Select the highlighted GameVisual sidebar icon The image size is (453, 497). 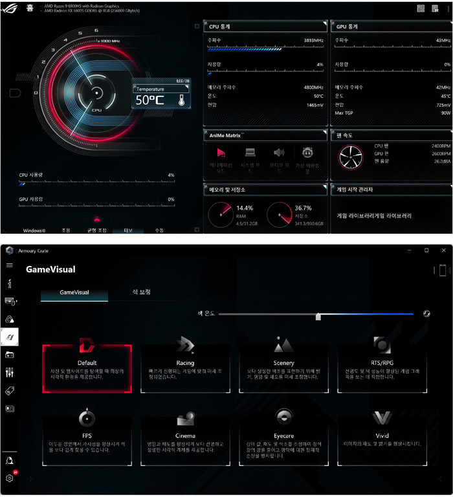[x=10, y=337]
